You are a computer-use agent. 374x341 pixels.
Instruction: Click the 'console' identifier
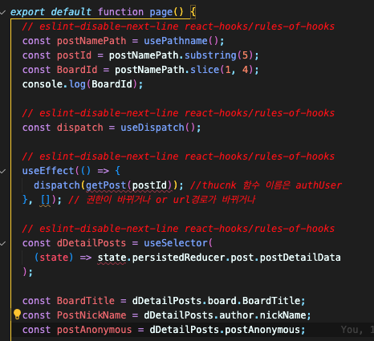pyautogui.click(x=43, y=84)
